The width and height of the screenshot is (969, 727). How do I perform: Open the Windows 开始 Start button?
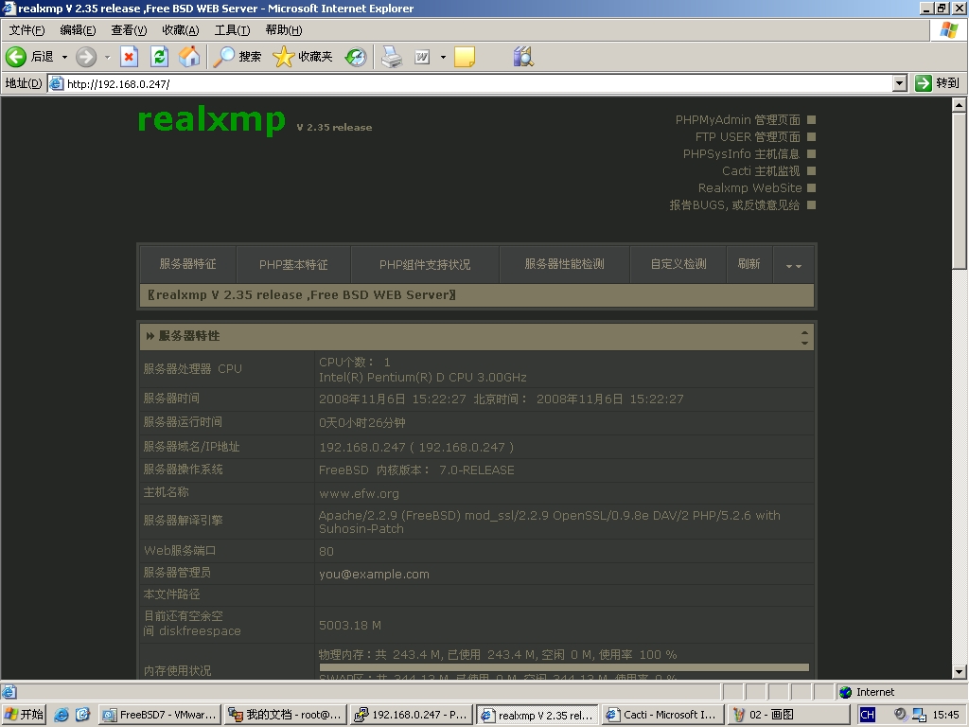(x=24, y=715)
